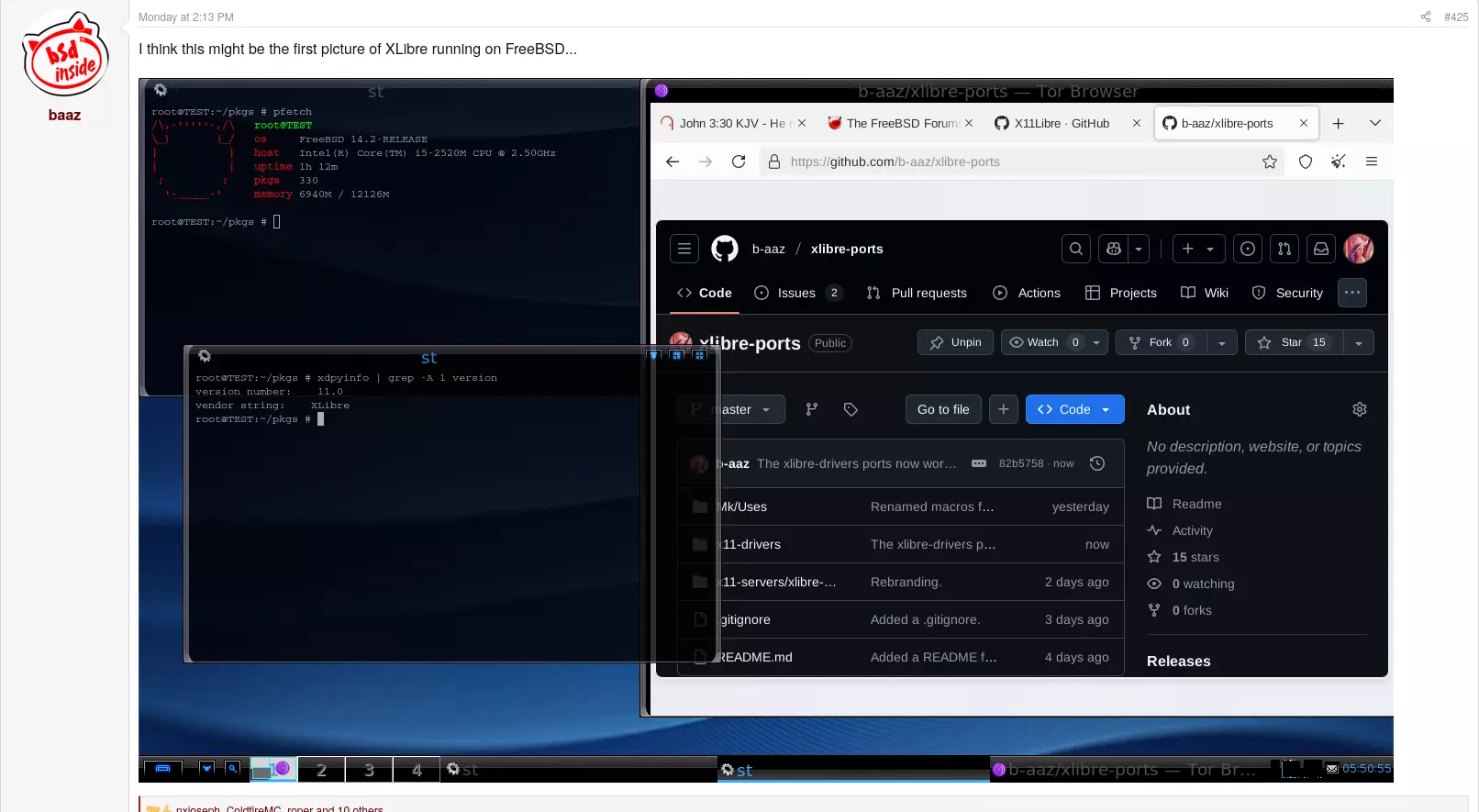Open the blue Code clone dropdown

tap(1074, 409)
